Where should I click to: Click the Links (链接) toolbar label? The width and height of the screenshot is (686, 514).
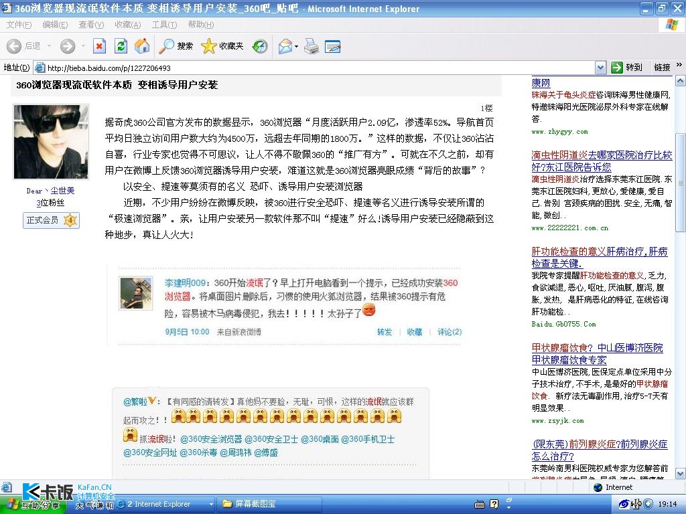pyautogui.click(x=662, y=68)
